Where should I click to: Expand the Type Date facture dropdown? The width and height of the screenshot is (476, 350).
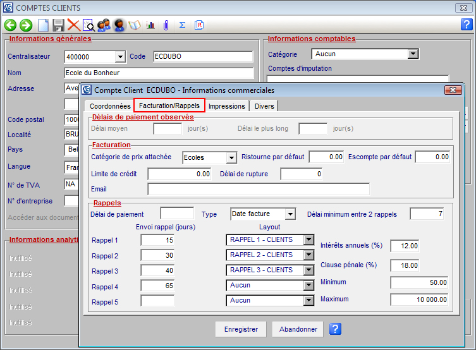click(x=290, y=214)
